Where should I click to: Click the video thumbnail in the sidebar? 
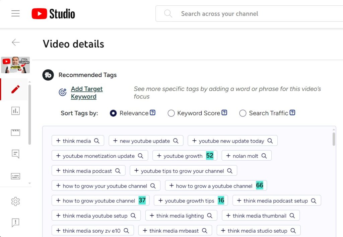[x=15, y=65]
